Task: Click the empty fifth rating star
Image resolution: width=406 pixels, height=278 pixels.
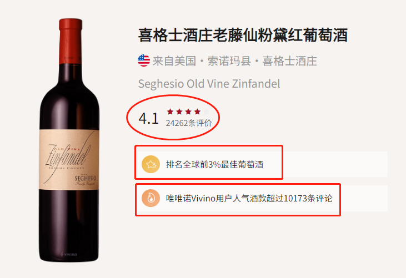Action: point(207,112)
